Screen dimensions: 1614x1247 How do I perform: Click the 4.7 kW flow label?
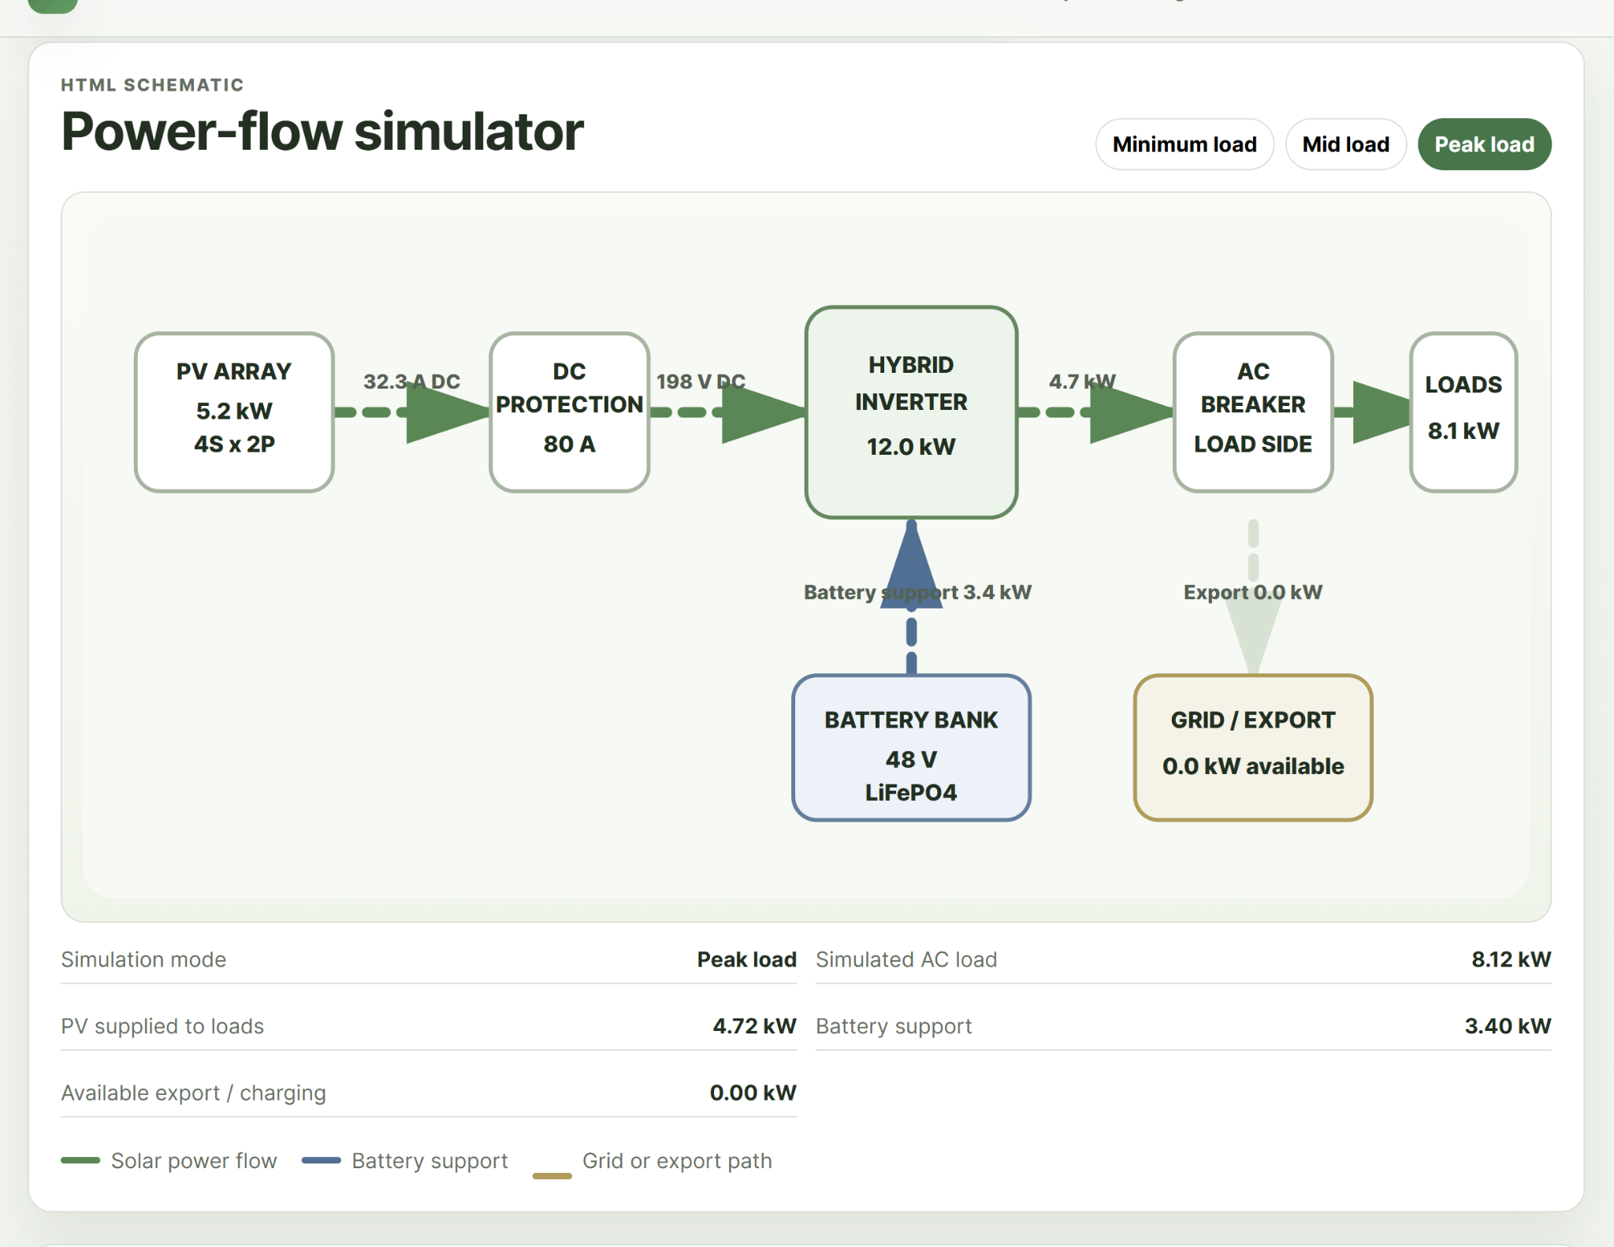point(1082,382)
